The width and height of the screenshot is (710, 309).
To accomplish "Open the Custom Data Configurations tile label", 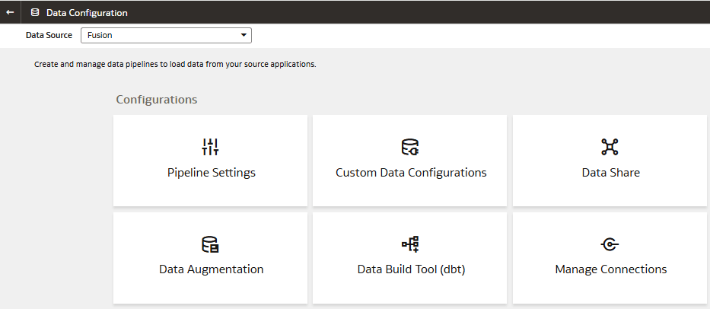I will tap(411, 173).
